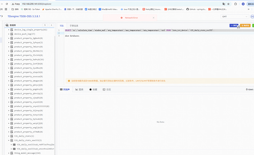
Task: Switch to the 图表 chart tab
Action: pos(80,89)
